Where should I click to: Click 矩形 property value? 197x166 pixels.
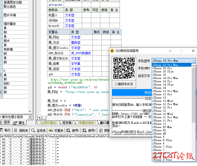[x=15, y=84]
